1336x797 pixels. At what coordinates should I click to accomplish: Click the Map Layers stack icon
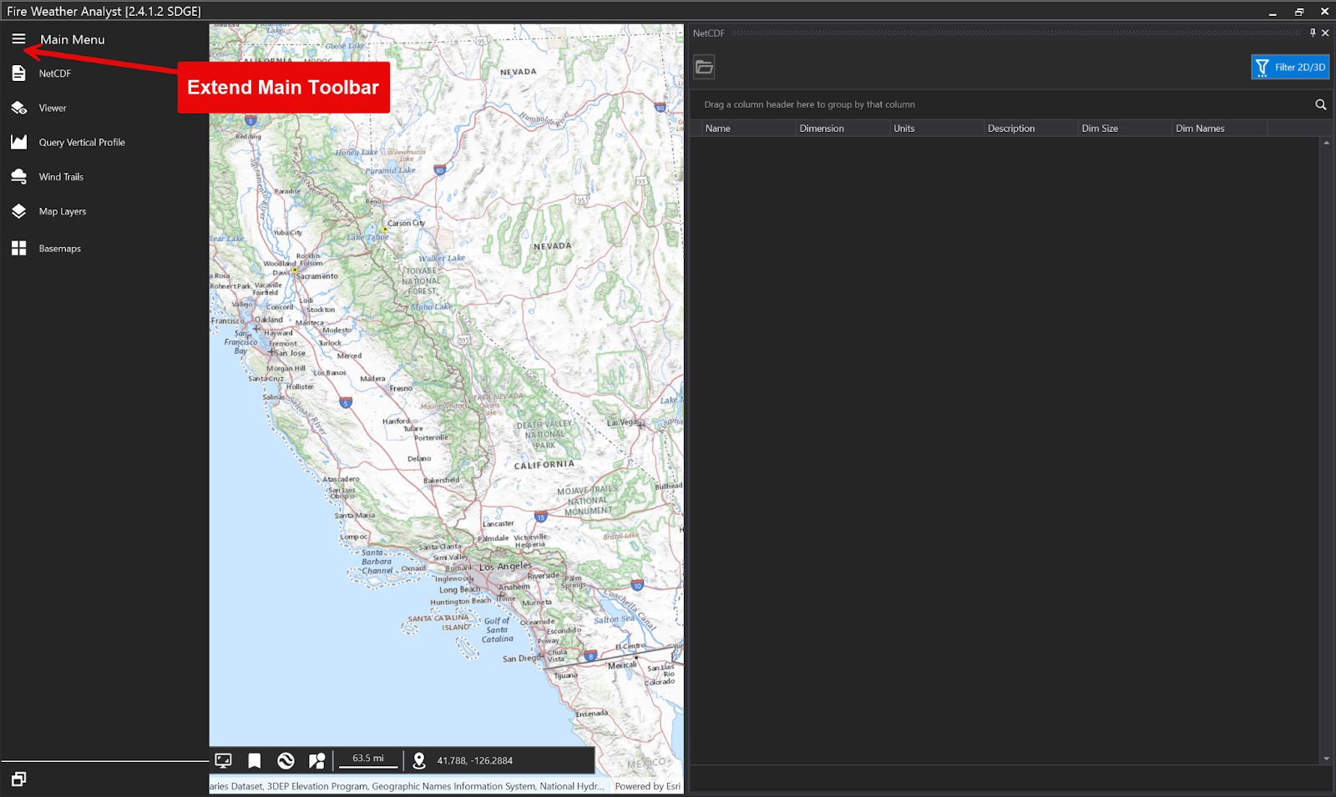(18, 211)
